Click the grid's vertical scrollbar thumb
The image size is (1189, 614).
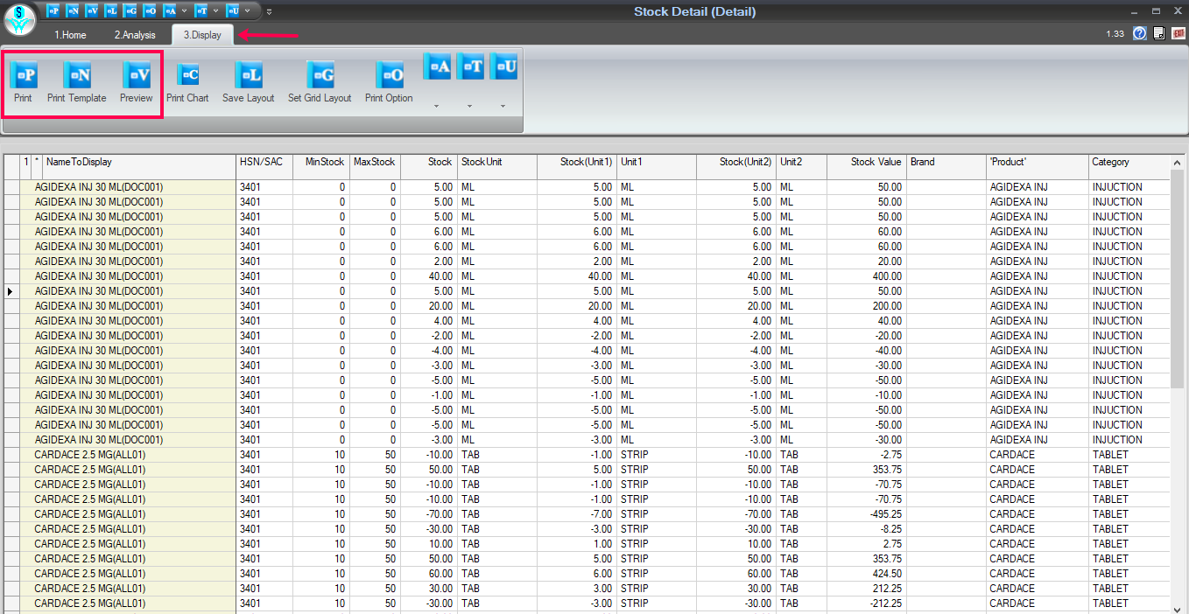point(1178,280)
